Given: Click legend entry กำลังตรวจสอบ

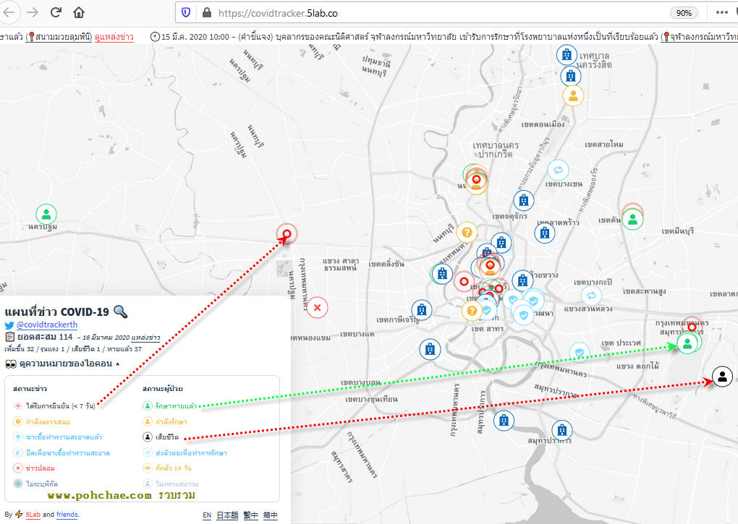Looking at the screenshot, I should point(42,421).
